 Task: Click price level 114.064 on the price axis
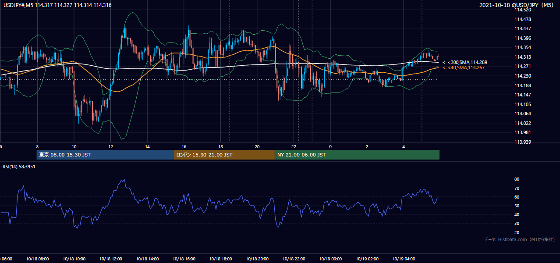(x=523, y=114)
